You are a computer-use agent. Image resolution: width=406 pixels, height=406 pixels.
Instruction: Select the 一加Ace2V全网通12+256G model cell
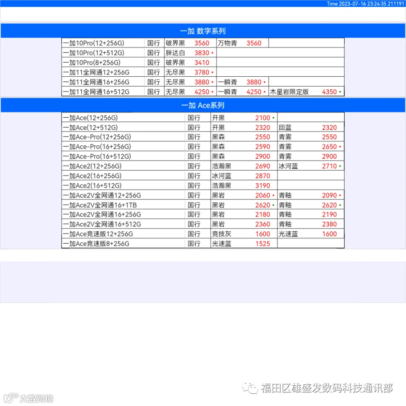pyautogui.click(x=124, y=195)
